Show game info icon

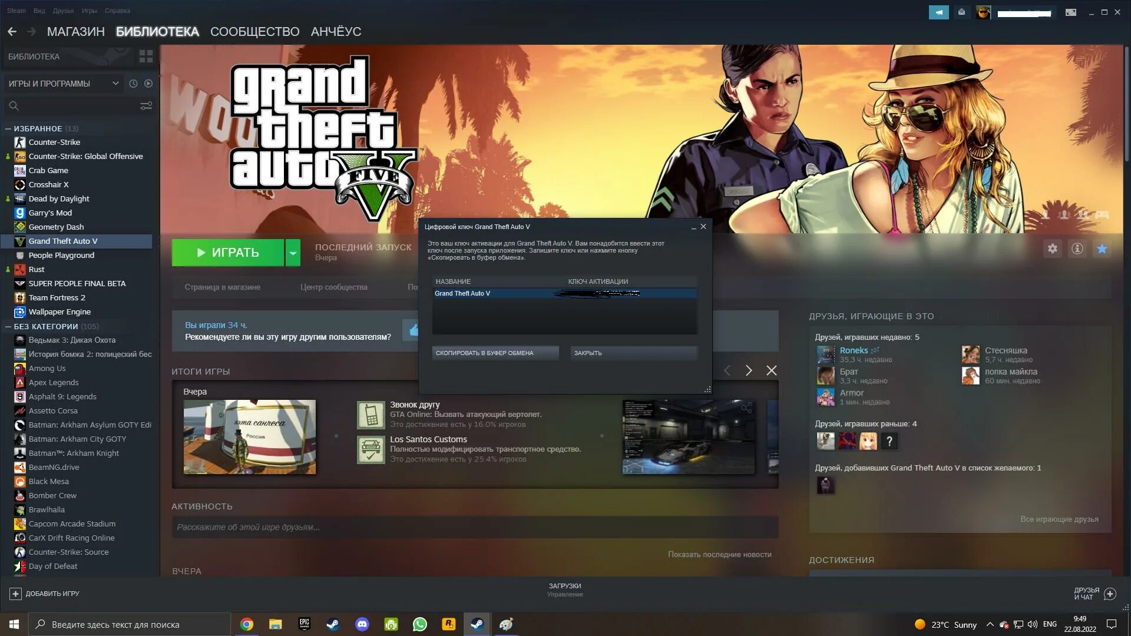[x=1077, y=249]
